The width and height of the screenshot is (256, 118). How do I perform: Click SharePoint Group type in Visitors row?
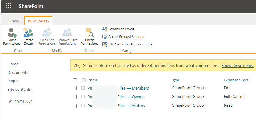[x=188, y=105]
